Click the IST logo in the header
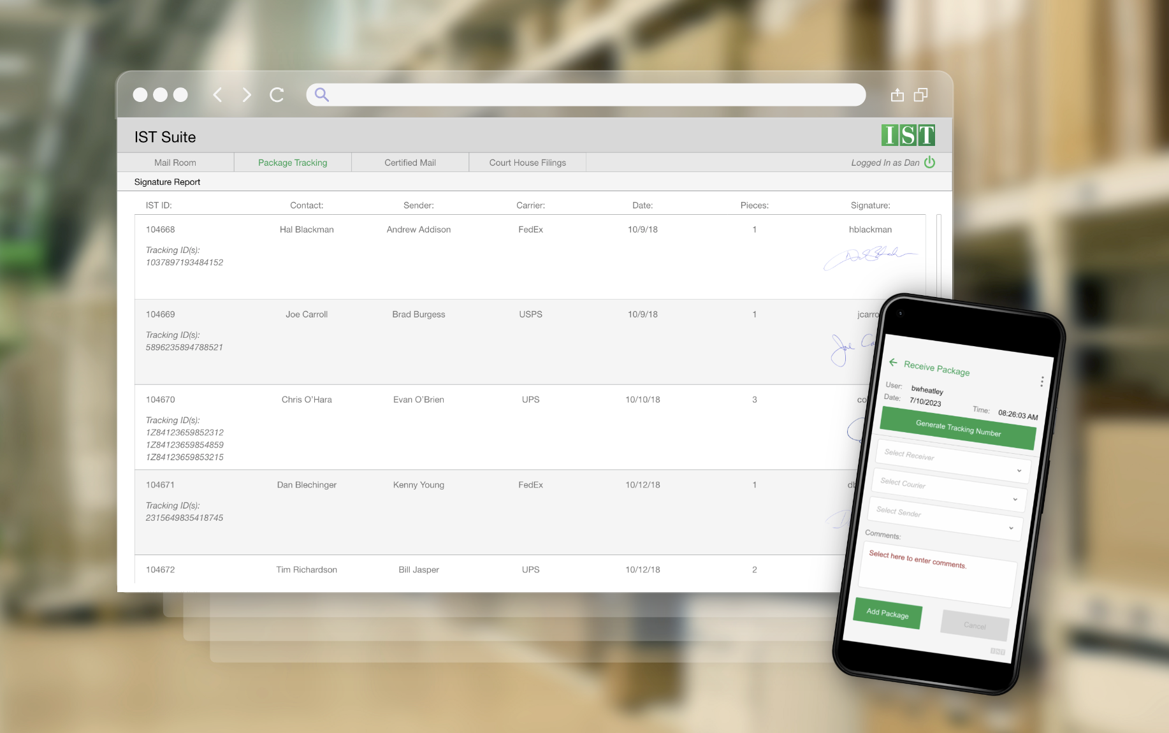Viewport: 1169px width, 733px height. 908,135
